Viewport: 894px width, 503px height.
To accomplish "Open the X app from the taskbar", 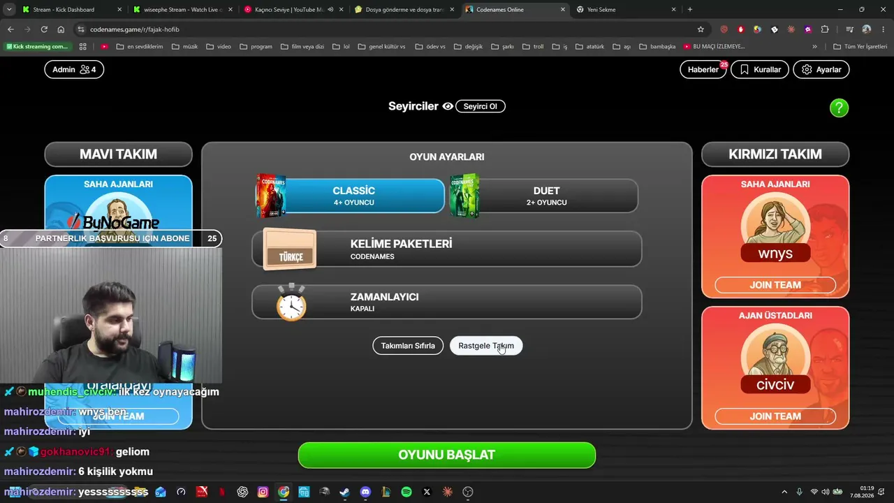I will [x=427, y=492].
